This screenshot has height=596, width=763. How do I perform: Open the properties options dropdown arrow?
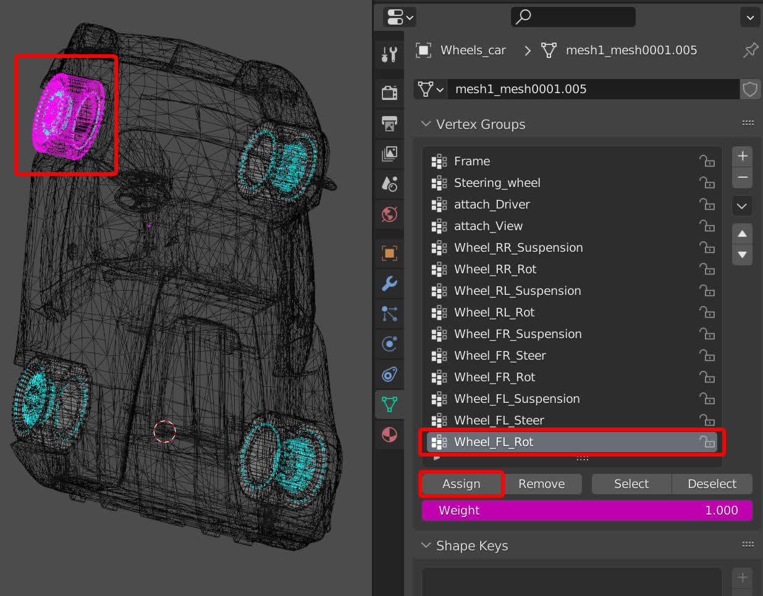point(750,17)
